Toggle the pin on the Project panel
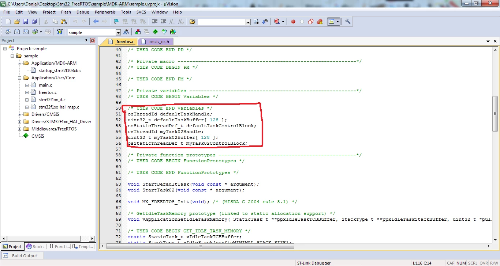This screenshot has height=266, width=500. click(86, 41)
